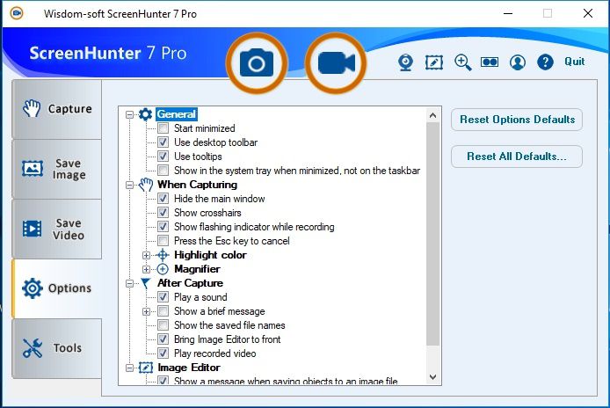Expand the Magnifier node
The height and width of the screenshot is (408, 610).
(146, 269)
